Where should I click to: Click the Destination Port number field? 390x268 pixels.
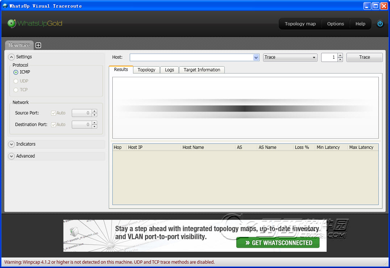click(82, 125)
